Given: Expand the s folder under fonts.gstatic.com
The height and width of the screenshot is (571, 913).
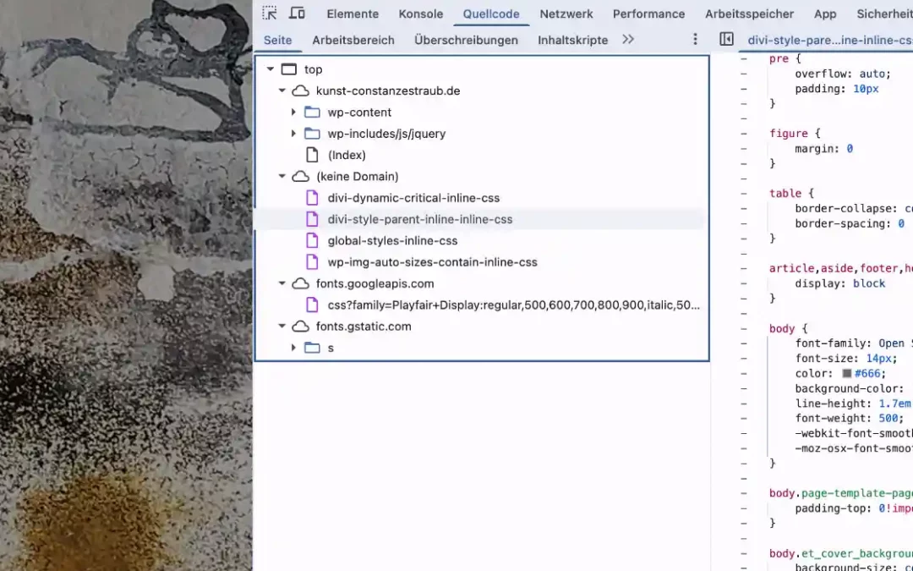Looking at the screenshot, I should pyautogui.click(x=293, y=348).
